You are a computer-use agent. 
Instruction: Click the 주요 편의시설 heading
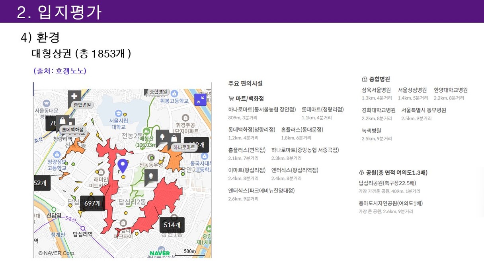click(x=245, y=84)
